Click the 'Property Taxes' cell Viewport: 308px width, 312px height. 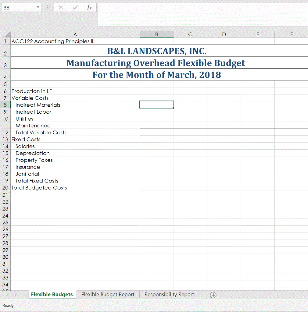pyautogui.click(x=75, y=160)
